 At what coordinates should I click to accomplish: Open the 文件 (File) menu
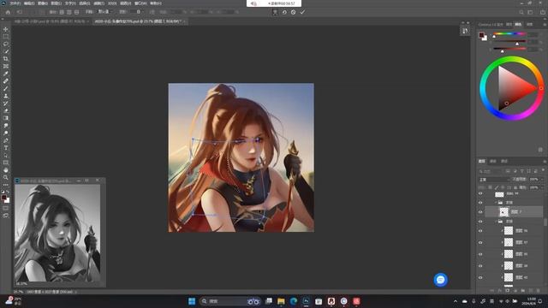(x=15, y=3)
